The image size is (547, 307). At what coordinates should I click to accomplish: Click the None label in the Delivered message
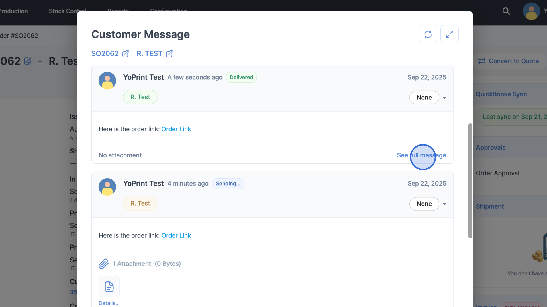[x=424, y=98]
